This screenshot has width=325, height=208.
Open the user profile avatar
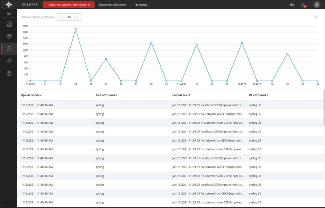click(x=317, y=5)
